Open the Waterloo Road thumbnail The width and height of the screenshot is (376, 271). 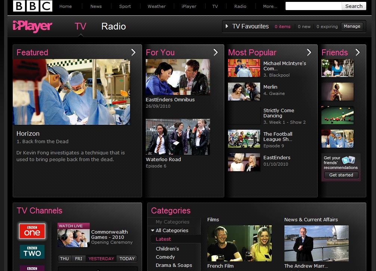coord(178,137)
